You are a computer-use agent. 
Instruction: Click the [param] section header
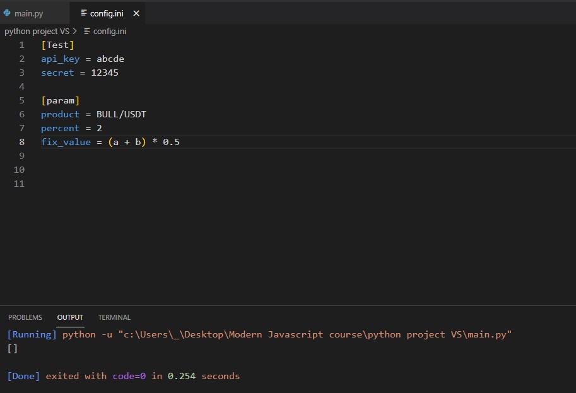click(x=60, y=100)
